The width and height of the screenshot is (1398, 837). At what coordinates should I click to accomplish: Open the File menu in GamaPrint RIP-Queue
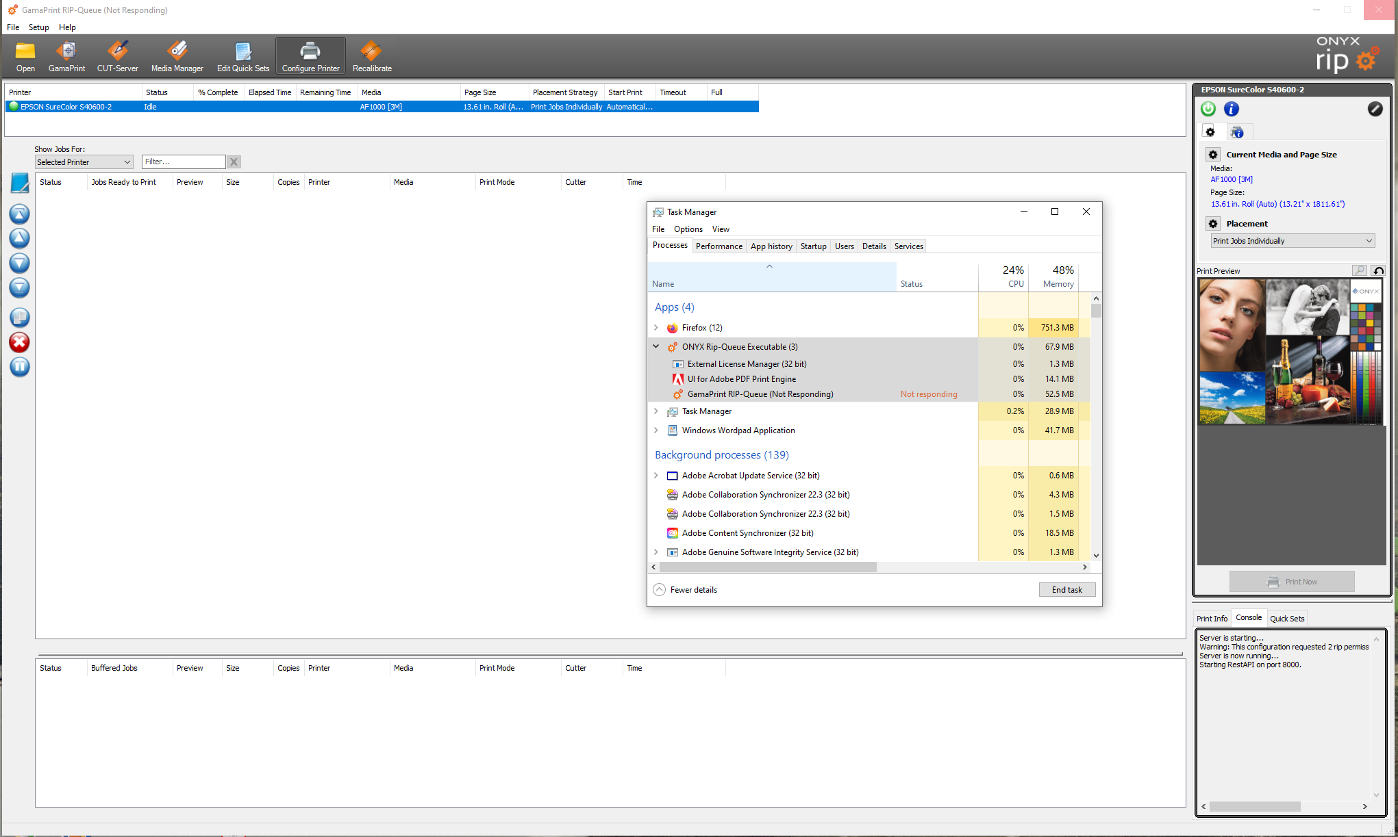coord(13,27)
